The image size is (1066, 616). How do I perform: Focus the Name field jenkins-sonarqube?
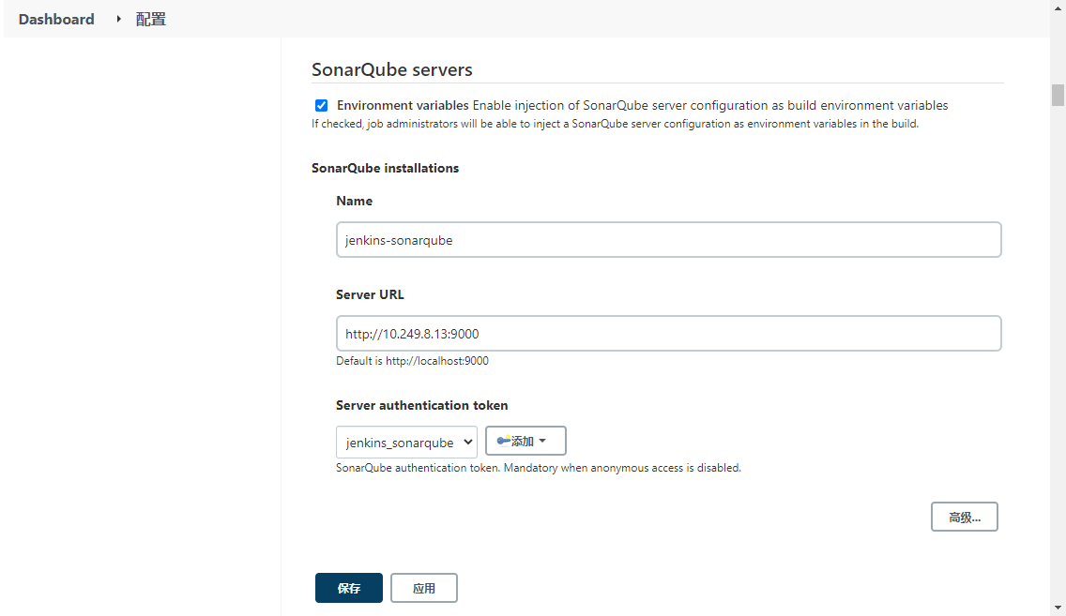coord(668,240)
